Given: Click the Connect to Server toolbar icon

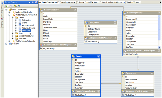Looking at the screenshot, I should click(x=19, y=6).
